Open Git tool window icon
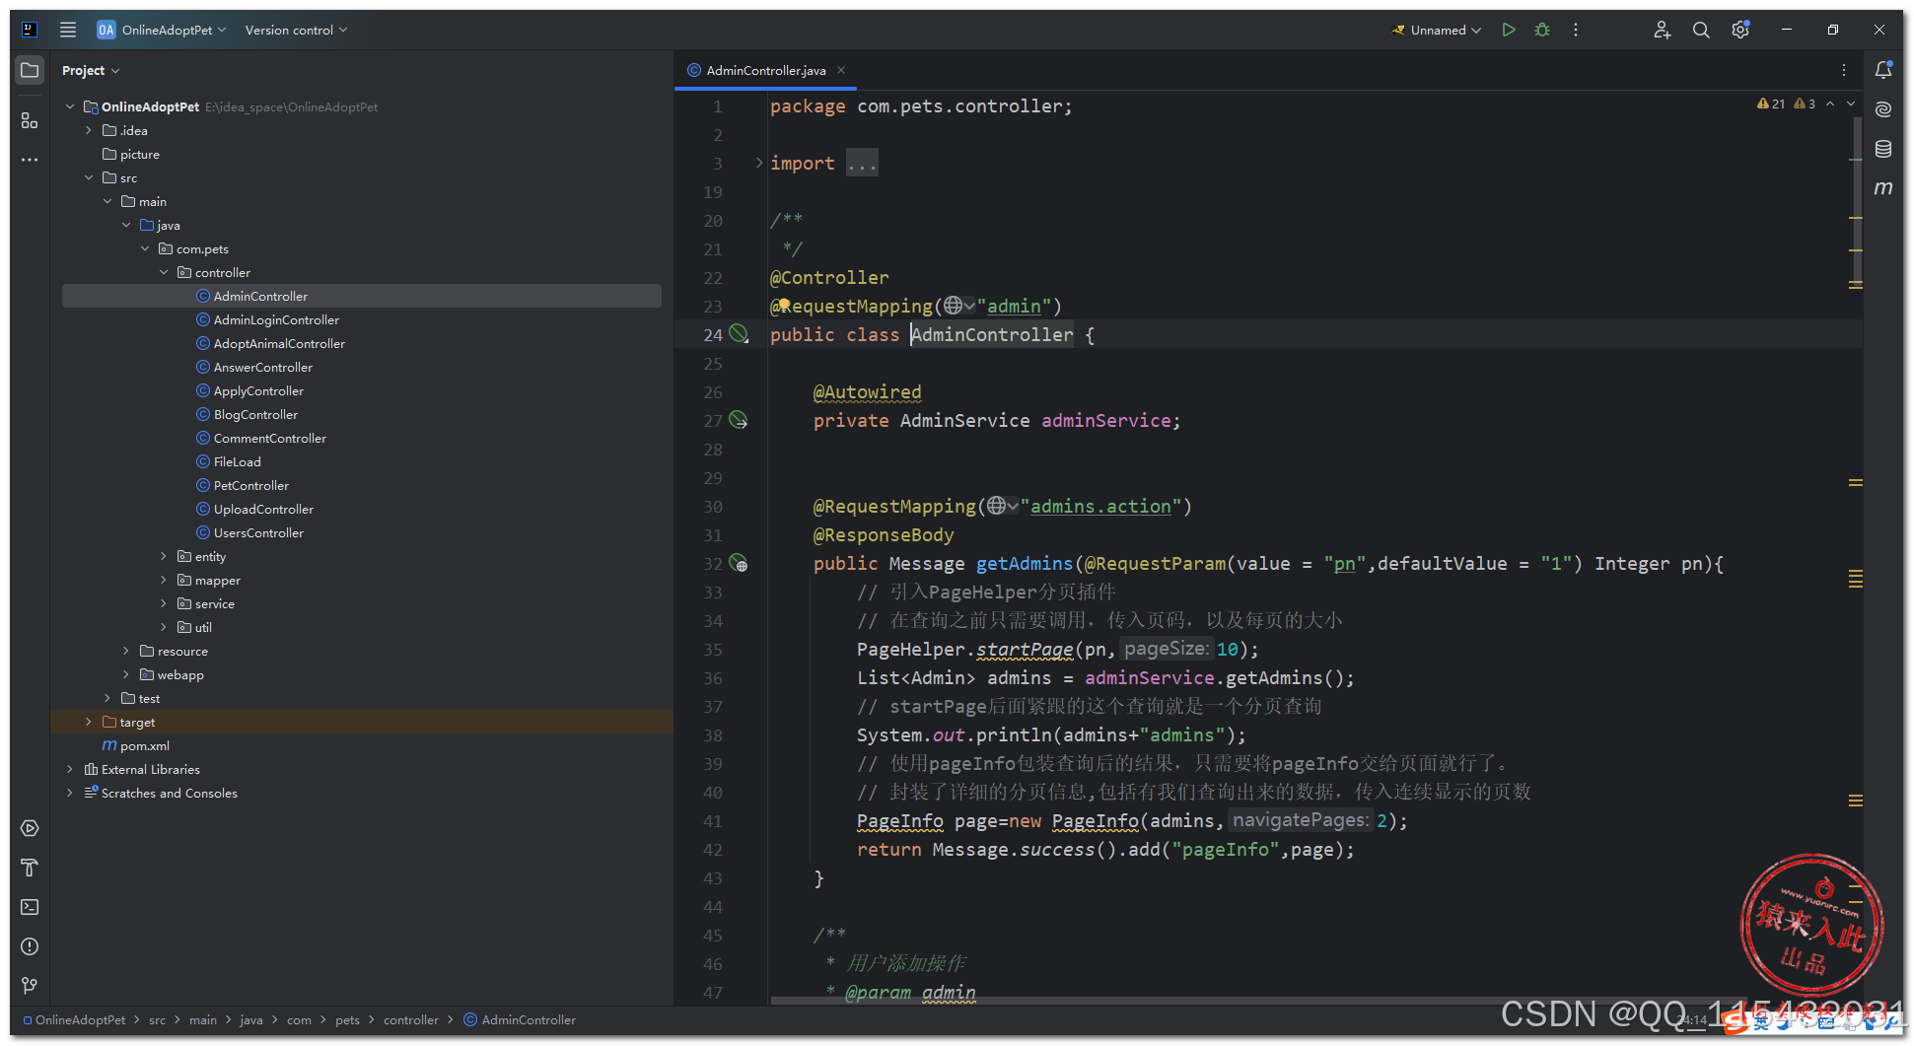 tap(30, 986)
